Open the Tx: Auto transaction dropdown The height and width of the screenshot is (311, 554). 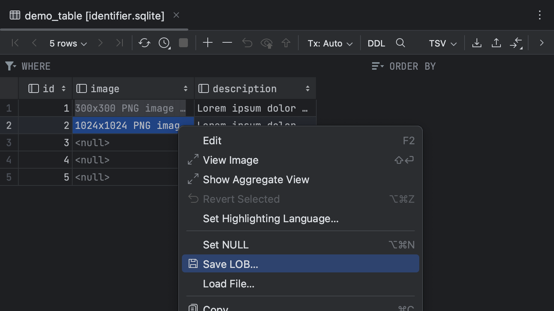click(x=330, y=43)
